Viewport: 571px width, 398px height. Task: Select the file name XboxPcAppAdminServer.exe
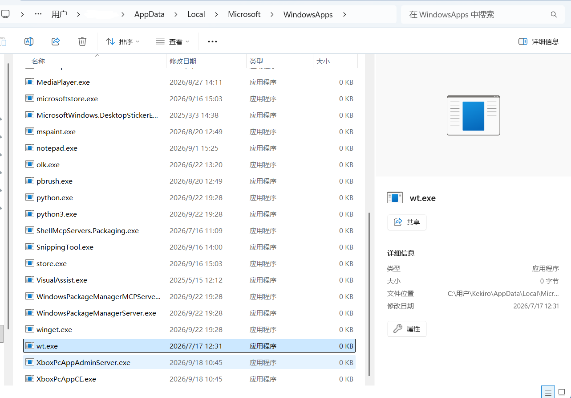point(84,362)
